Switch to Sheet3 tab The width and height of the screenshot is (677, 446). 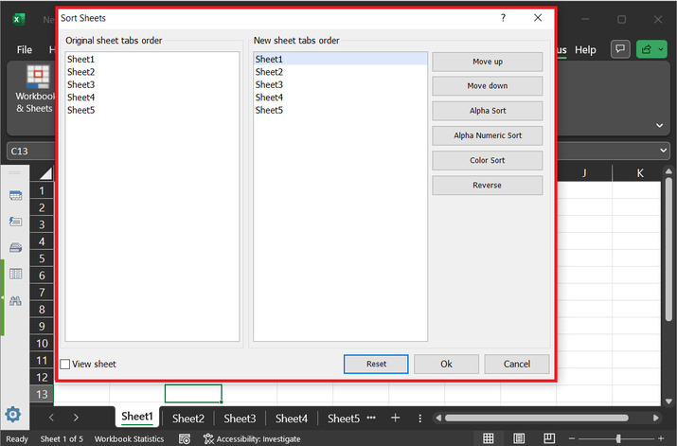pyautogui.click(x=240, y=419)
